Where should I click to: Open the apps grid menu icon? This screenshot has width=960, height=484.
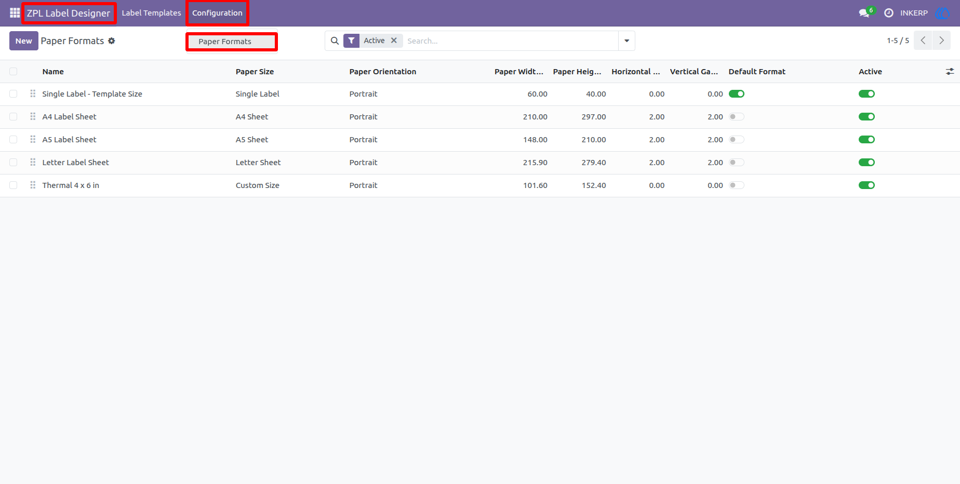click(x=15, y=13)
